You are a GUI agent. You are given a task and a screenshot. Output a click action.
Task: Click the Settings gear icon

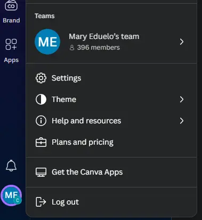click(41, 78)
